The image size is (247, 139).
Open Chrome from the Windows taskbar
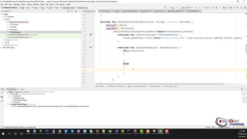click(59, 131)
